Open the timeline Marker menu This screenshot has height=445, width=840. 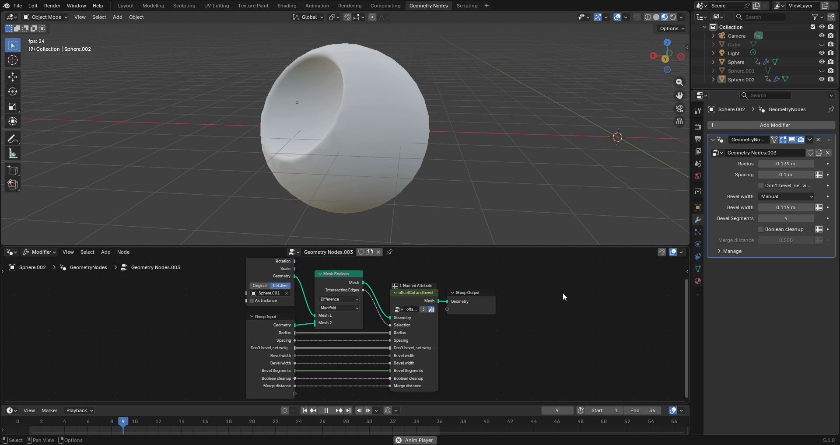click(49, 410)
